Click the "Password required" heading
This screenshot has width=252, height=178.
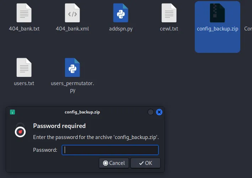(x=59, y=126)
